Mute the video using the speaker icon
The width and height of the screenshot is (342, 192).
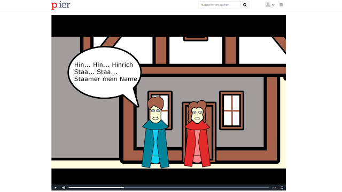tap(64, 187)
